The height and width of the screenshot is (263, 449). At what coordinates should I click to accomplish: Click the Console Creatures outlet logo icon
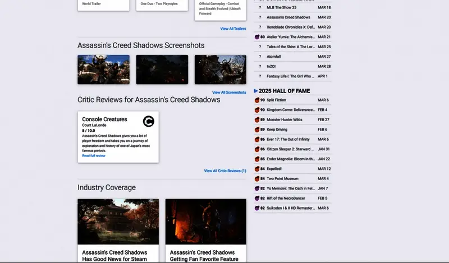(x=148, y=121)
